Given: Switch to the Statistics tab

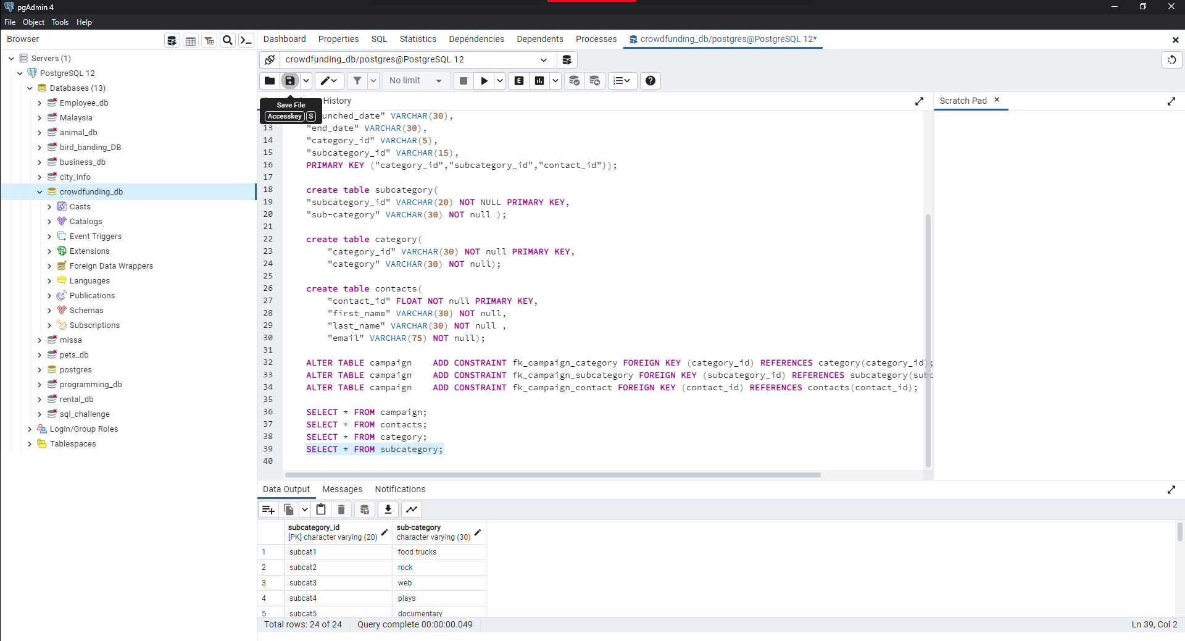Looking at the screenshot, I should pyautogui.click(x=418, y=39).
